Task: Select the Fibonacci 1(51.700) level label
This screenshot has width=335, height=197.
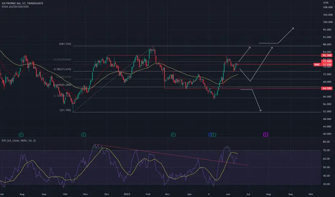Action: point(65,110)
